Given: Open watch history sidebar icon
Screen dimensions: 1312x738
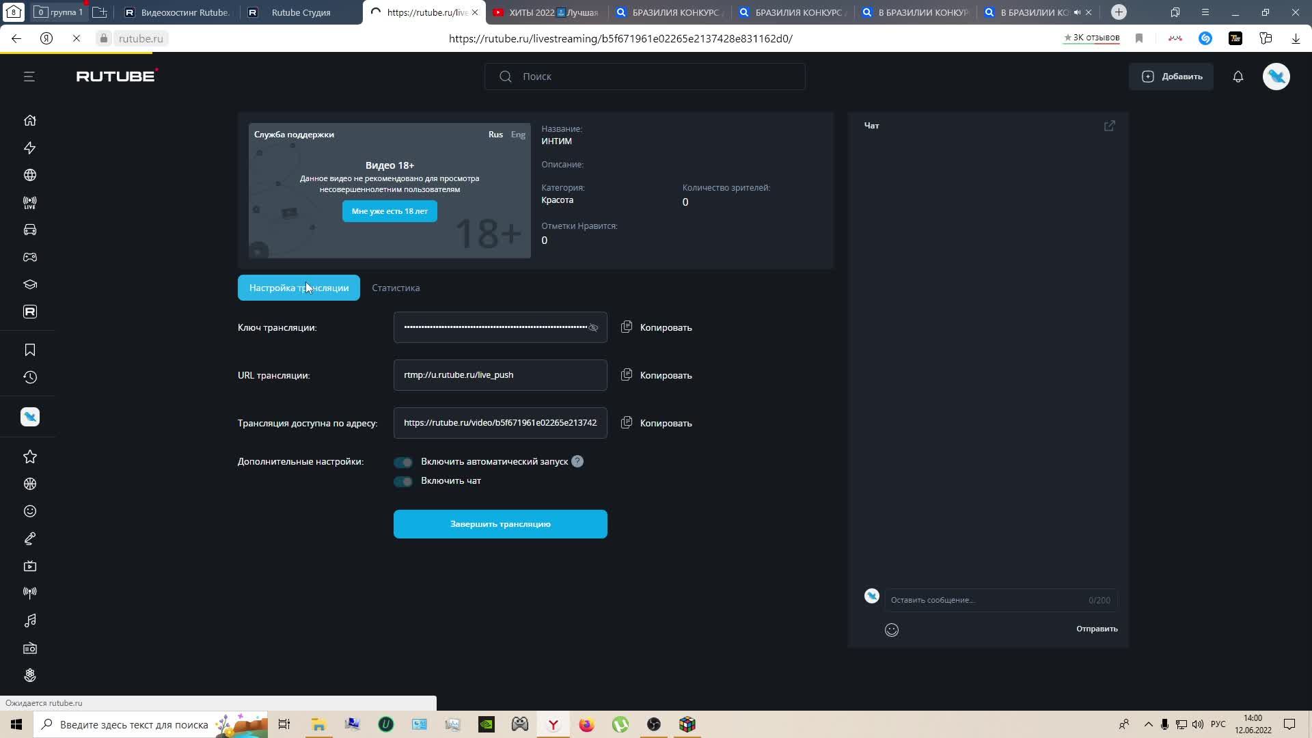Looking at the screenshot, I should [30, 377].
